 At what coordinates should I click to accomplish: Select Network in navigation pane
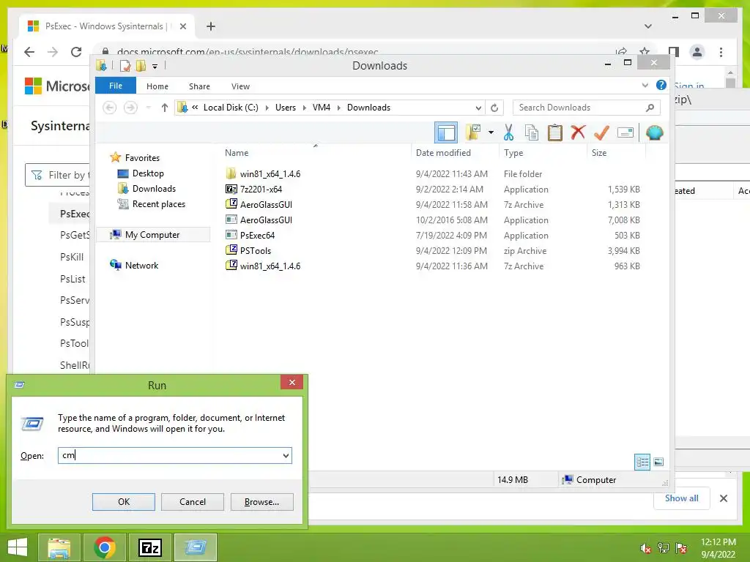tap(141, 265)
